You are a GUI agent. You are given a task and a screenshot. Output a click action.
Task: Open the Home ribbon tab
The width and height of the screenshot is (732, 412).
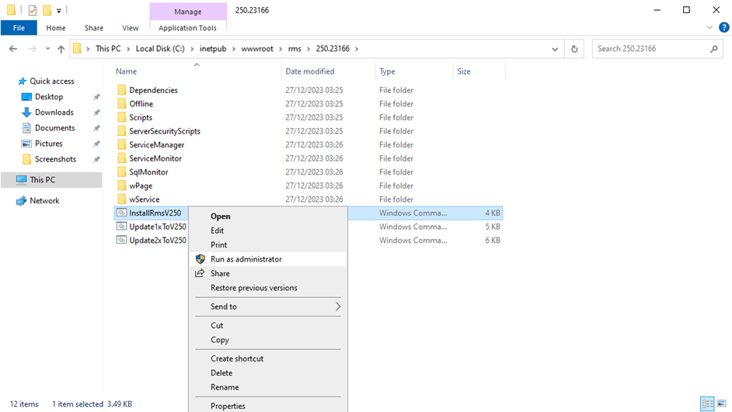[x=56, y=28]
